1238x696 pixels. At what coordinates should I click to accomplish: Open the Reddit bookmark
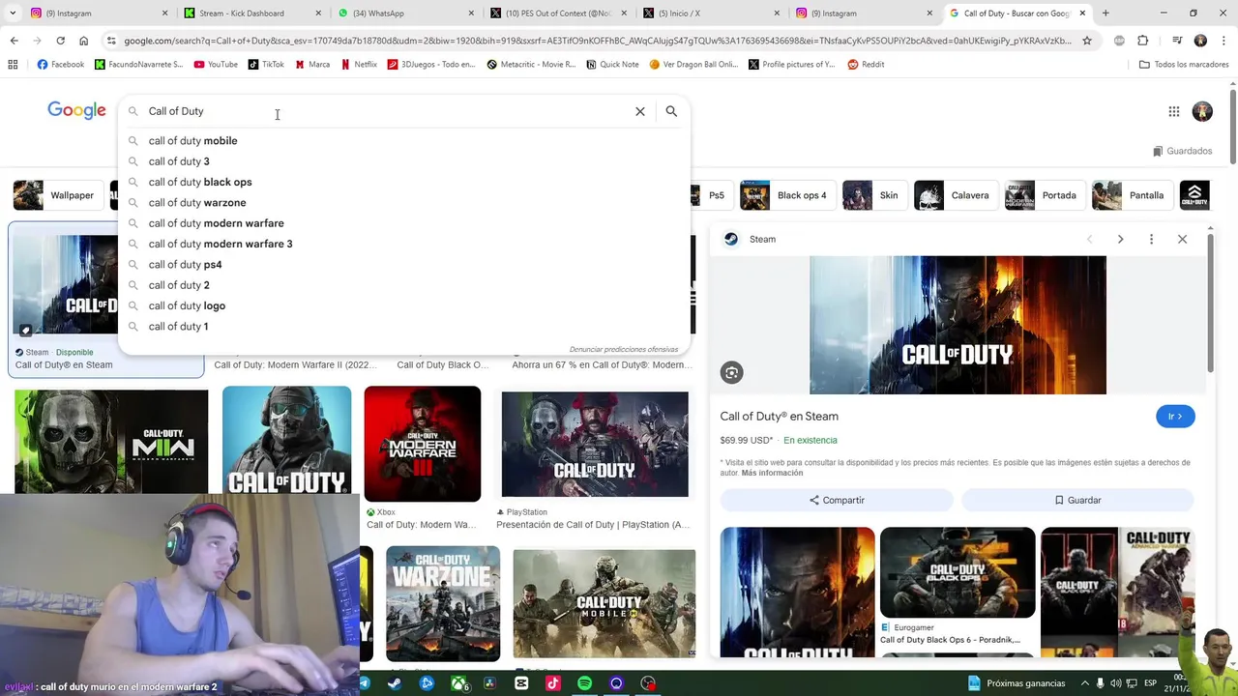(866, 65)
